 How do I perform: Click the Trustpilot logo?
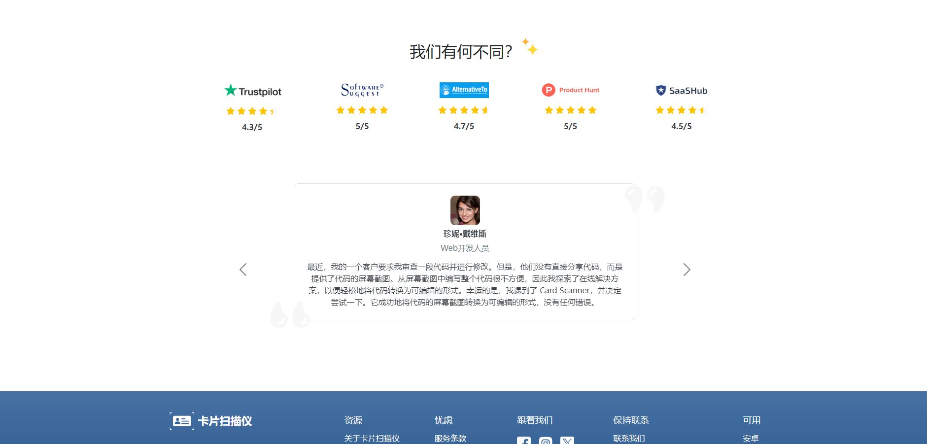point(252,91)
